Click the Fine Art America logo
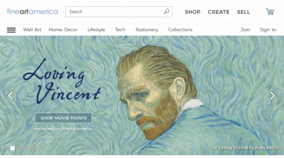The width and height of the screenshot is (284, 158). click(x=32, y=12)
